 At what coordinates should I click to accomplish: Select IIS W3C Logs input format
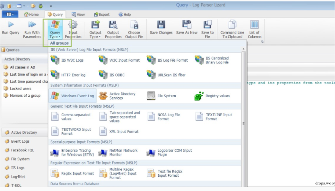click(72, 60)
